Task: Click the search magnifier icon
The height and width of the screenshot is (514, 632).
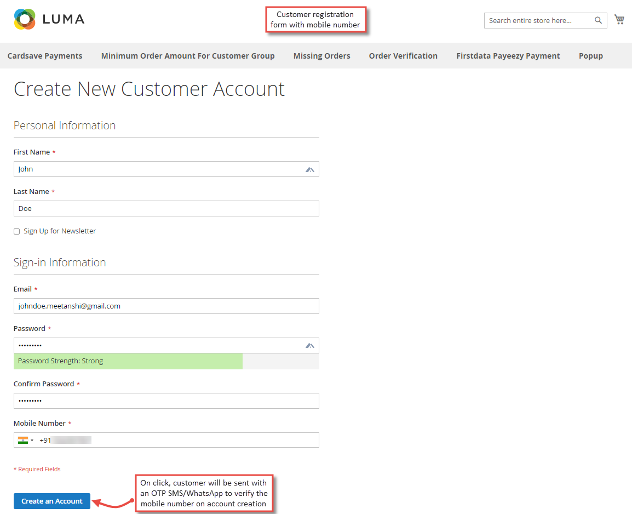Action: pos(597,20)
